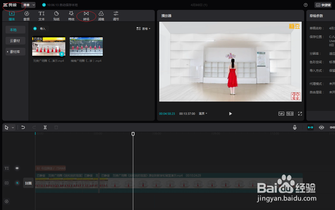
Task: Click file name 刘荣广场舞《...演示.mp4
Action: coord(48,61)
